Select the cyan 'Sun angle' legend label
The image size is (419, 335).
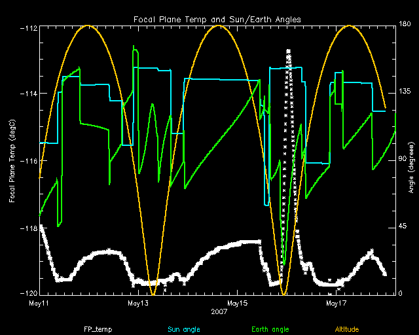[x=183, y=328]
